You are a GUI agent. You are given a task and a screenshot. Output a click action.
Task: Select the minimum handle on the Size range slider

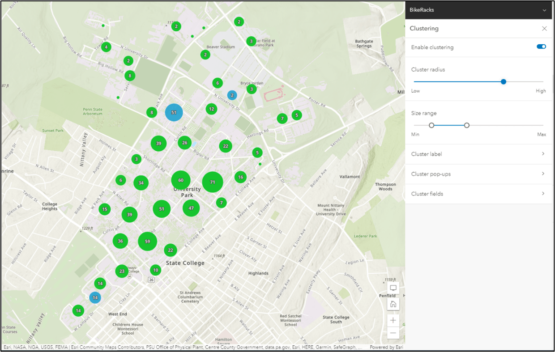click(431, 125)
